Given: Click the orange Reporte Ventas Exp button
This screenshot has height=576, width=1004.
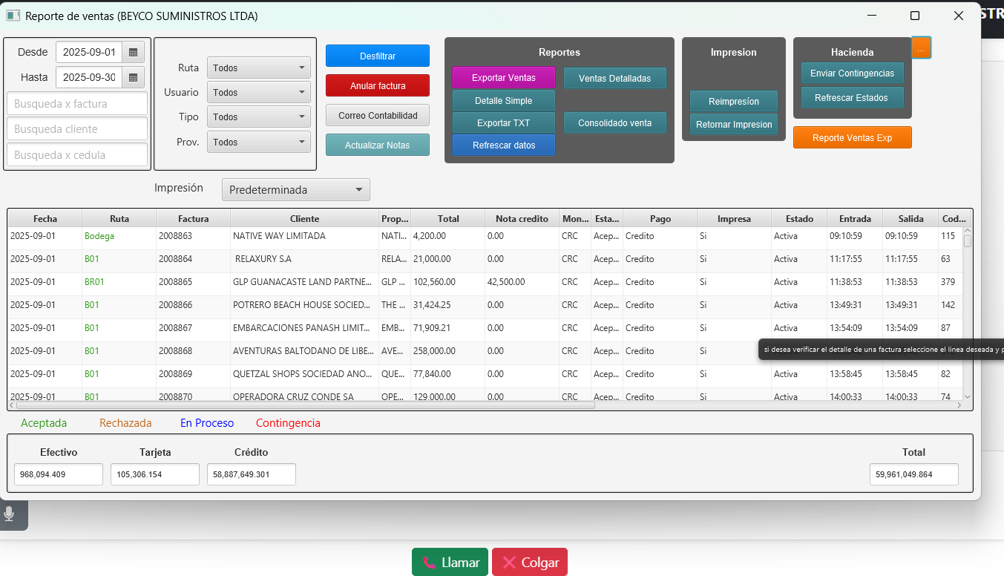Looking at the screenshot, I should click(852, 138).
